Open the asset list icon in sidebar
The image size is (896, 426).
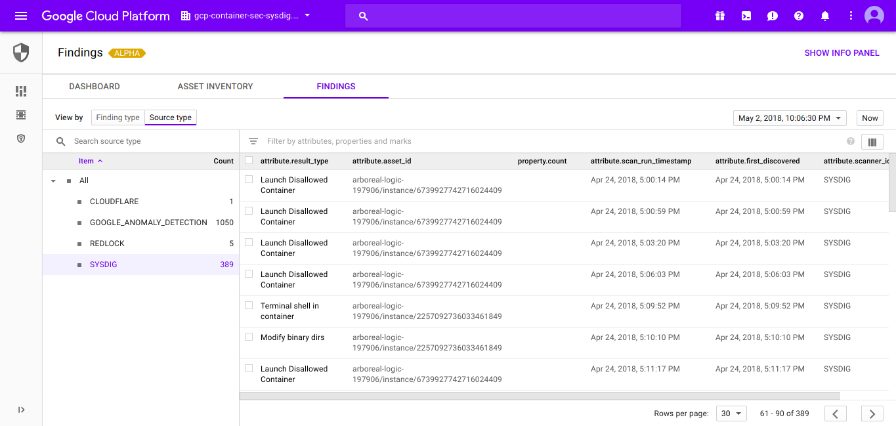(x=21, y=115)
